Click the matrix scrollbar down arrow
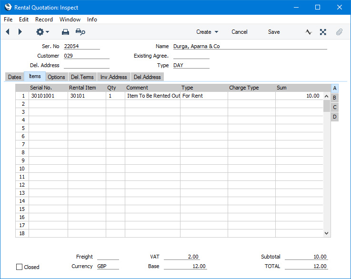 coord(326,233)
